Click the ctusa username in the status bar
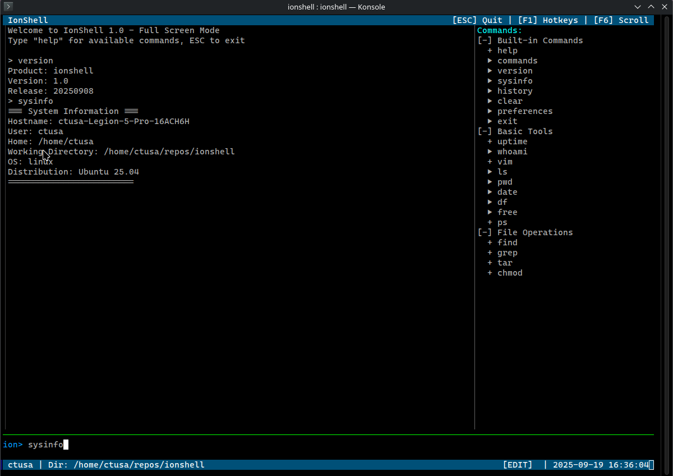673x476 pixels. click(x=20, y=464)
